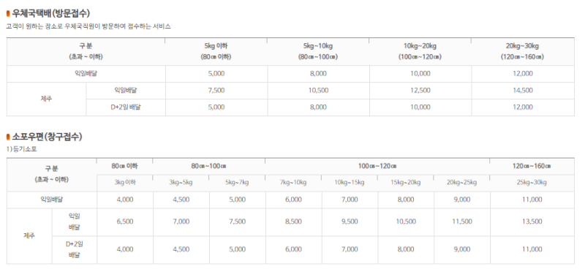Click the 1) 등기소포 subtitle
Image resolution: width=585 pixels, height=272 pixels.
point(22,150)
